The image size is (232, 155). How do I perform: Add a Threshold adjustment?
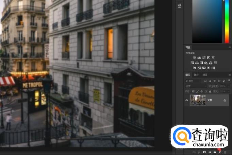[204, 68]
